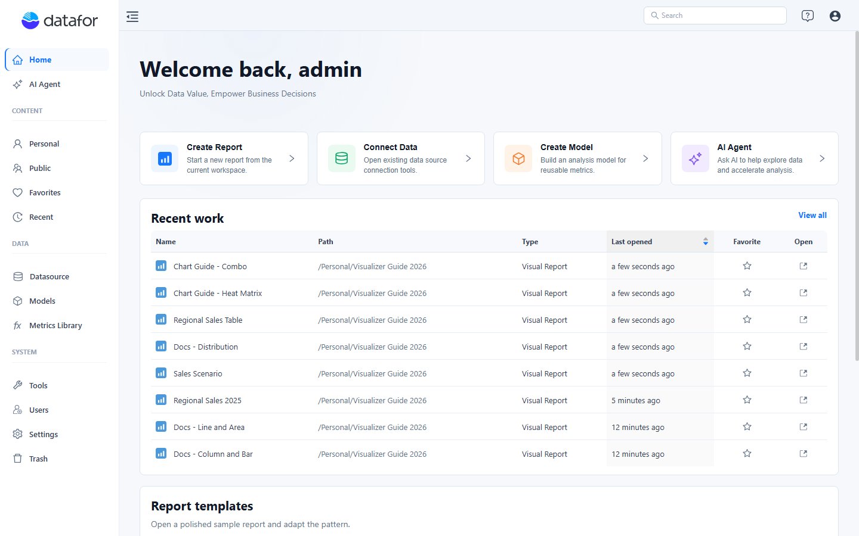The width and height of the screenshot is (859, 536).
Task: Click the Connect Data database icon
Action: tap(342, 158)
